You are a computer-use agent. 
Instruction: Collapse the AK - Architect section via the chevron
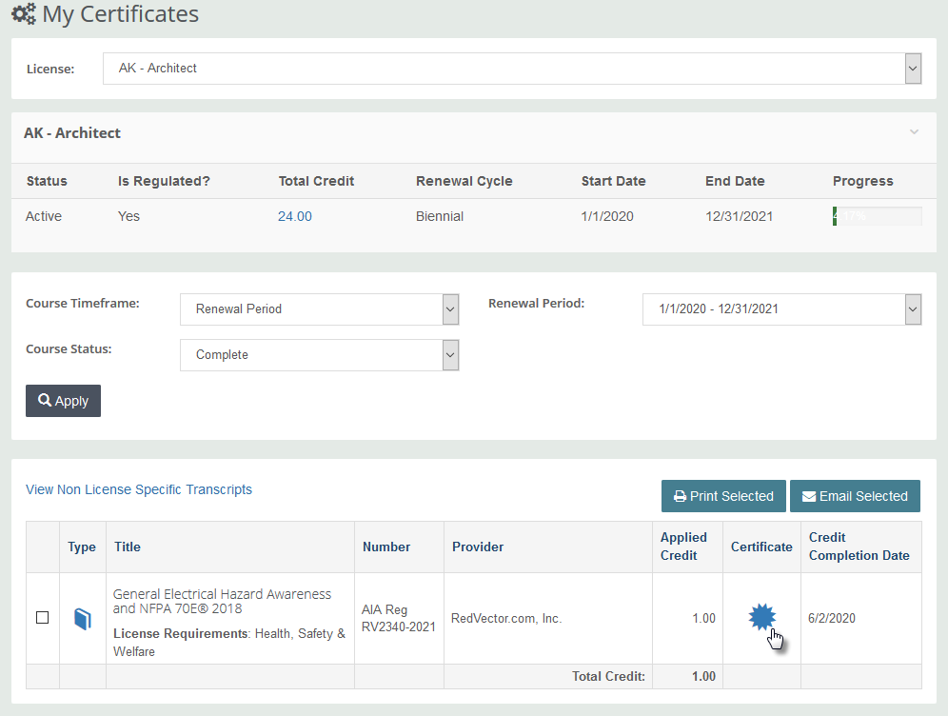[914, 132]
